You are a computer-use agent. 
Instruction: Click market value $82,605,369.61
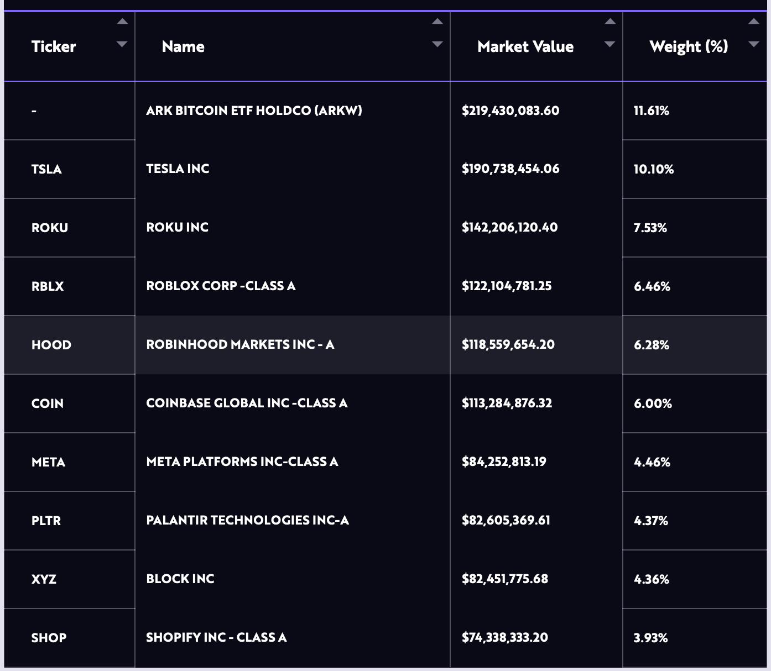[506, 520]
